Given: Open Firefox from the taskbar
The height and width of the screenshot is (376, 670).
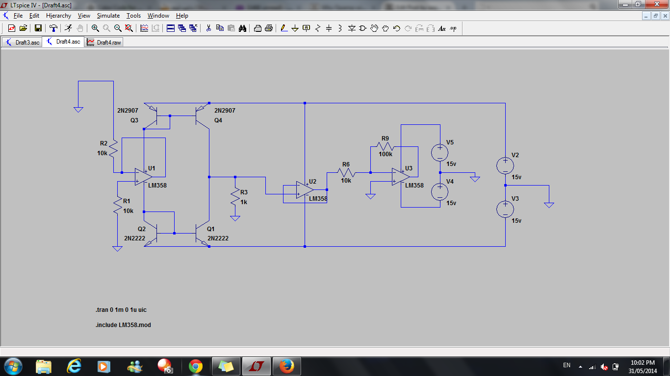Looking at the screenshot, I should point(286,366).
